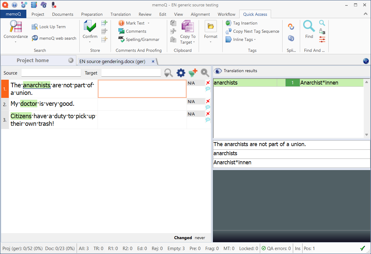Image resolution: width=371 pixels, height=254 pixels.
Task: Open the Alignment ribbon tab
Action: point(200,14)
